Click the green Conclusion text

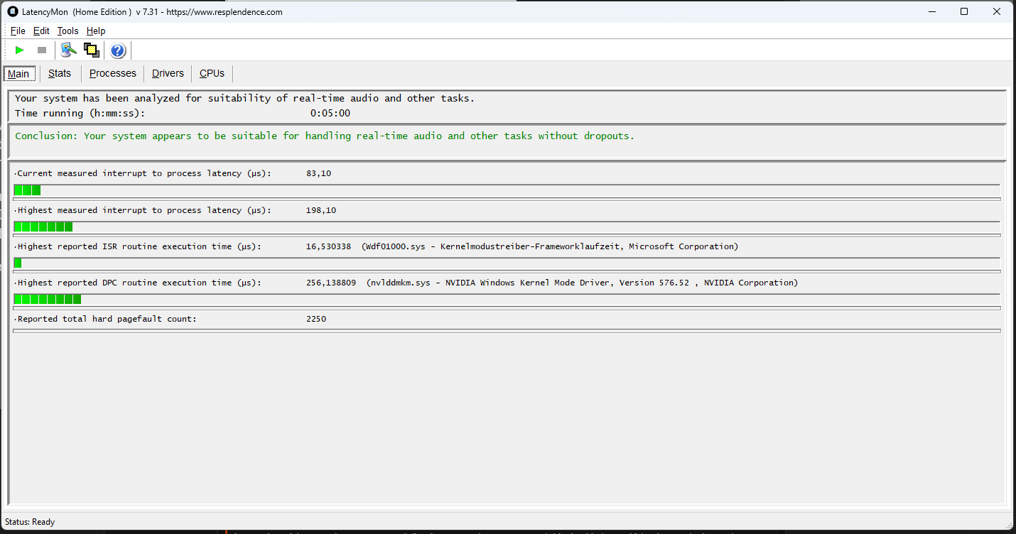(325, 136)
